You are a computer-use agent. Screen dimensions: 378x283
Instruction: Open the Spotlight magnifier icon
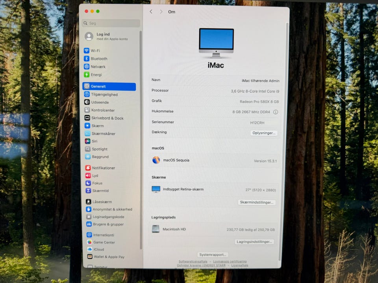tap(88, 149)
